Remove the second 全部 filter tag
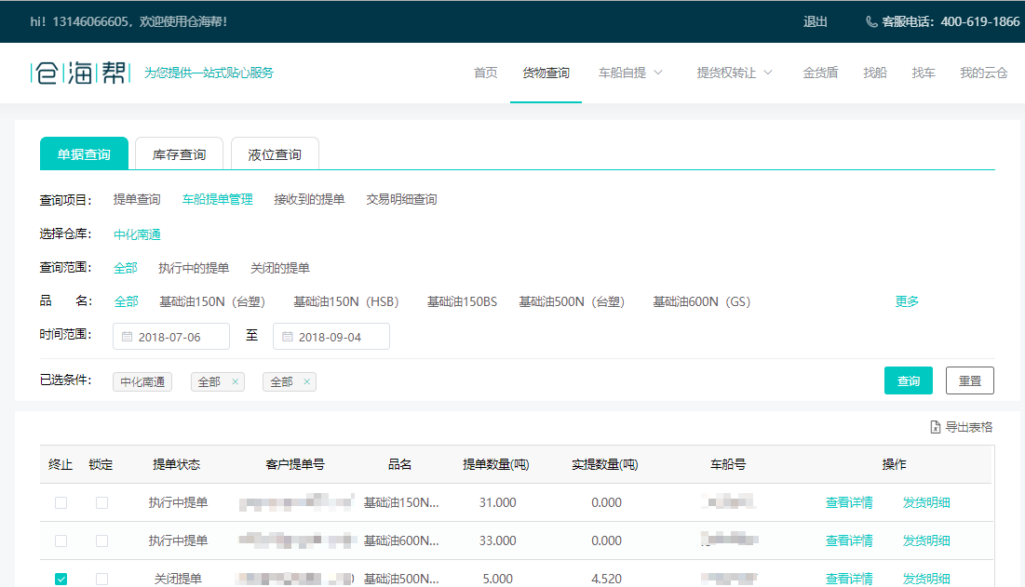 point(307,381)
